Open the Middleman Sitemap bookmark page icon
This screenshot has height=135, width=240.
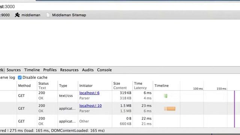tap(48, 15)
